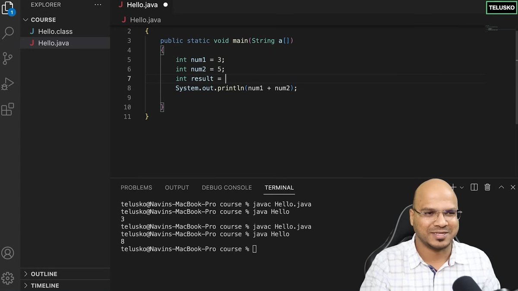Click the 'int result =' line
Image resolution: width=518 pixels, height=291 pixels.
[199, 78]
